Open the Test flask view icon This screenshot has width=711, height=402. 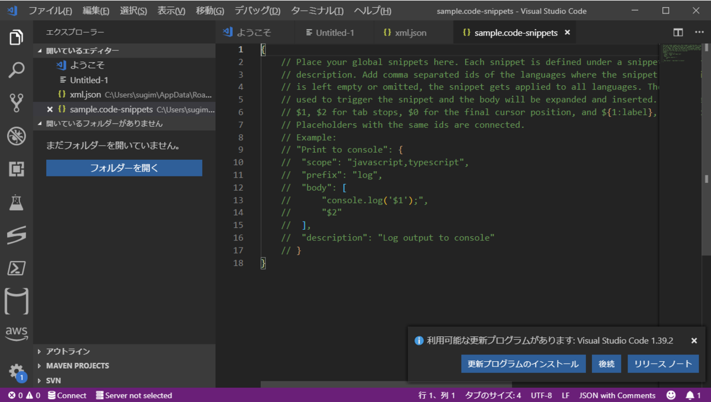pyautogui.click(x=16, y=202)
